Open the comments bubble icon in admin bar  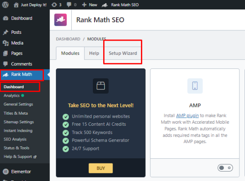click(69, 5)
